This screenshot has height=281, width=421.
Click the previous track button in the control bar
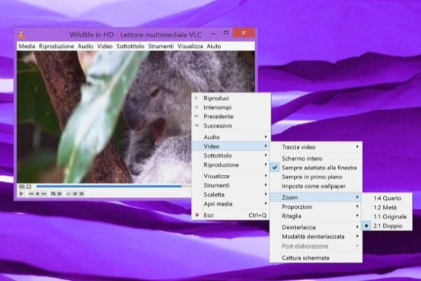point(31,194)
